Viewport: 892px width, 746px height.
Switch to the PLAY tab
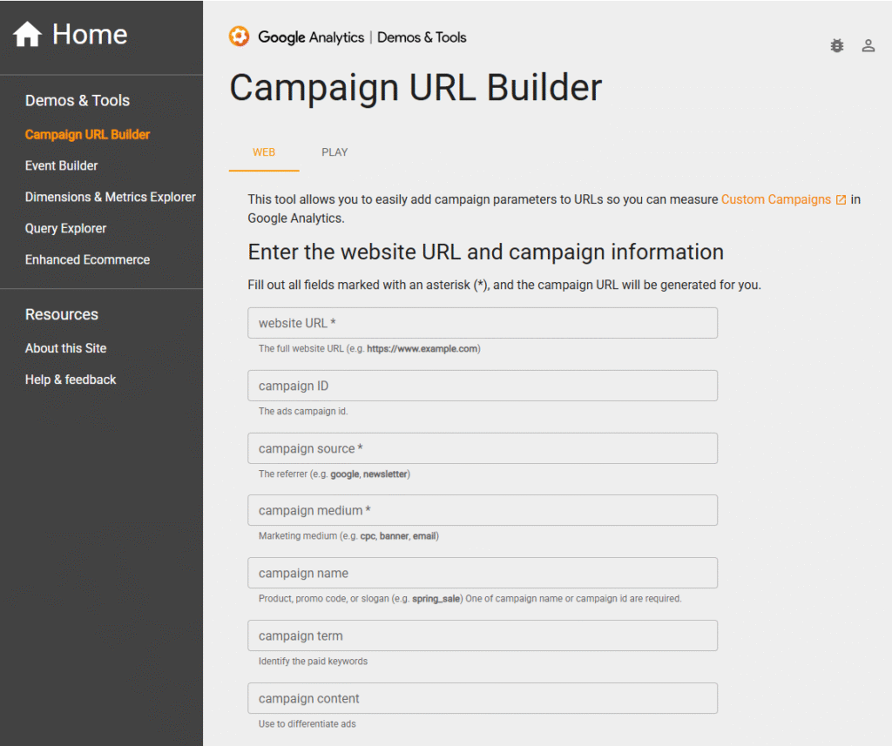[x=334, y=152]
